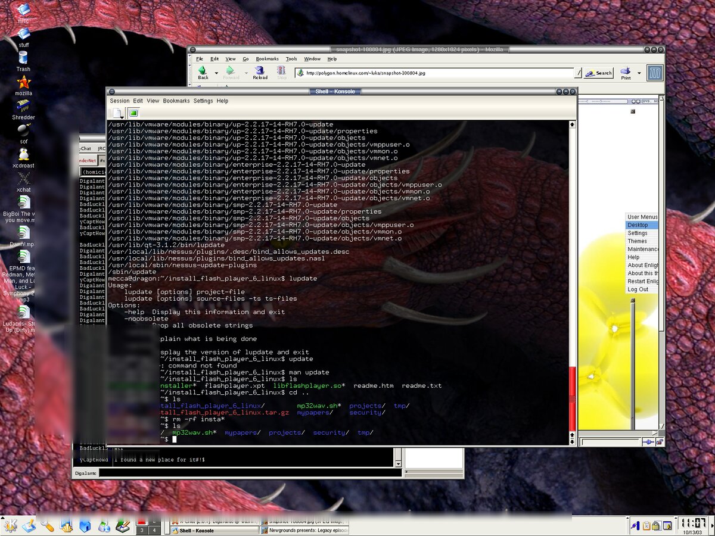Viewport: 715px width, 536px height.
Task: Open the View menu in Konsole
Action: (x=153, y=101)
